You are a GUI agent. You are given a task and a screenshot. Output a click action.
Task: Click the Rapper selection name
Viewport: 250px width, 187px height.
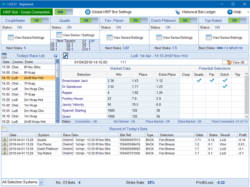[x=67, y=93]
